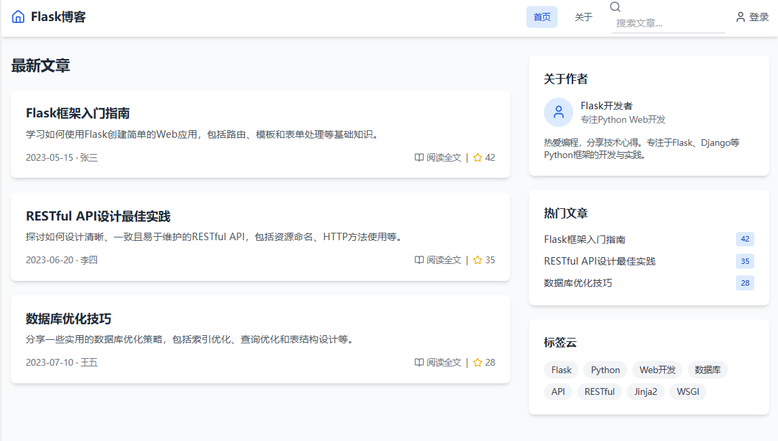Image resolution: width=778 pixels, height=441 pixels.
Task: Open article title Flask框架入门指南 in main list
Action: pyautogui.click(x=78, y=113)
